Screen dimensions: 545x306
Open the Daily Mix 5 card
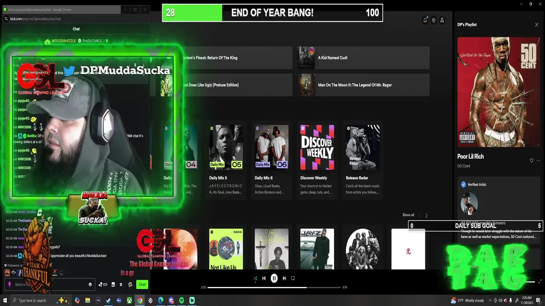point(226,159)
